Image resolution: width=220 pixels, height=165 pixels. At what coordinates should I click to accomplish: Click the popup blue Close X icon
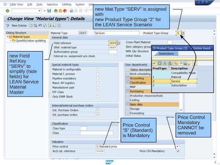[x=159, y=63]
